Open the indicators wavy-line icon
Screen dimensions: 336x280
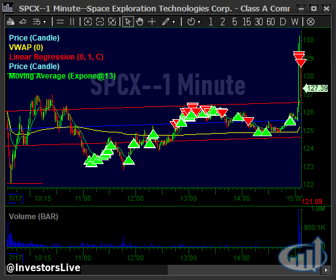(23, 22)
